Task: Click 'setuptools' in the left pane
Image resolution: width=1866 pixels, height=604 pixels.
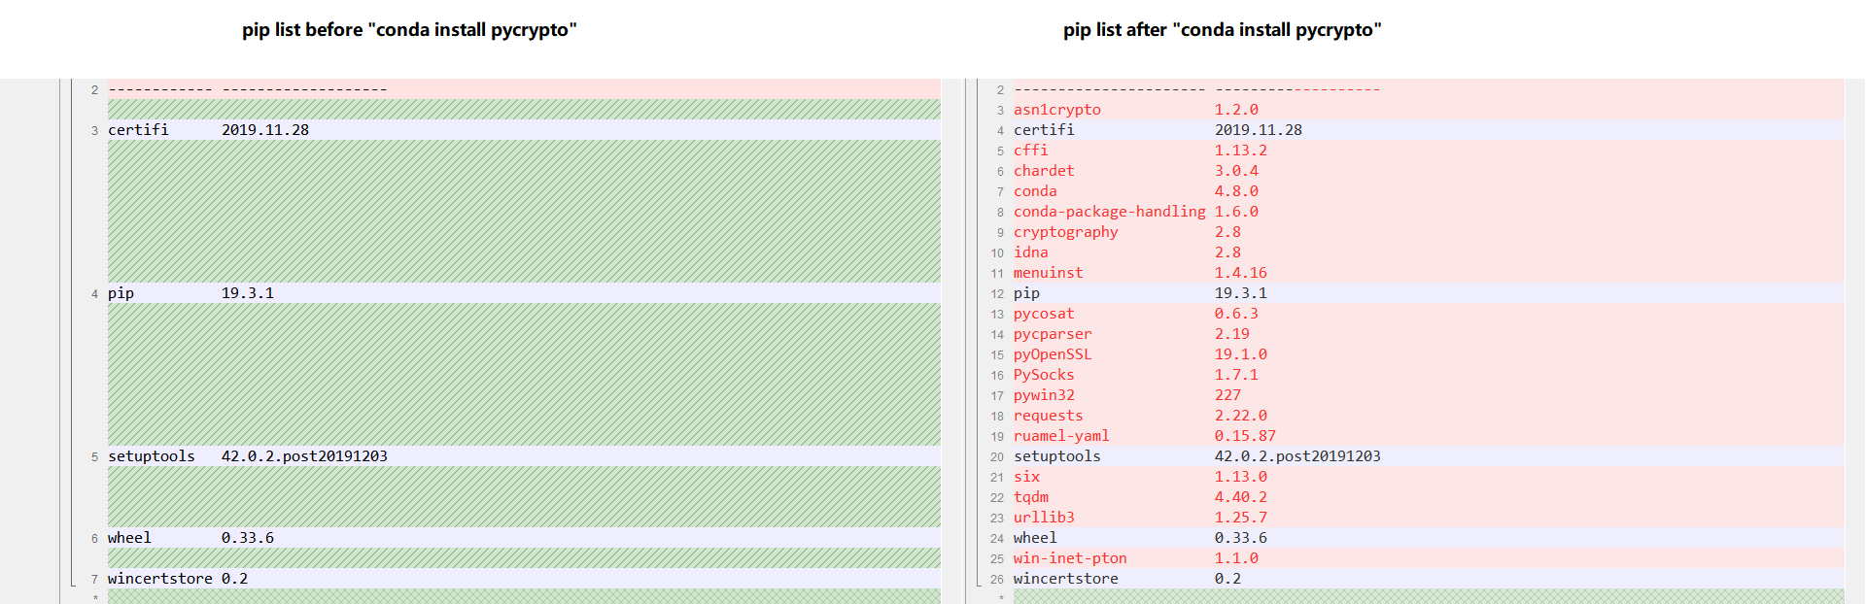Action: pyautogui.click(x=152, y=456)
